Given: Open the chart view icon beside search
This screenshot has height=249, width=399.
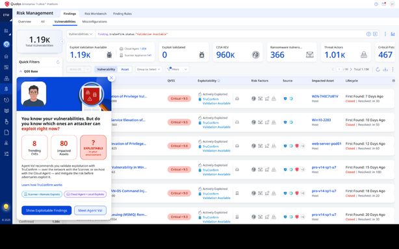Looking at the screenshot, I should point(393,34).
